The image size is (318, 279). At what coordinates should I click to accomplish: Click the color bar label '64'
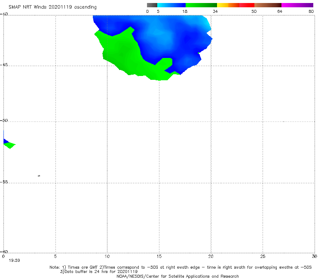click(280, 12)
